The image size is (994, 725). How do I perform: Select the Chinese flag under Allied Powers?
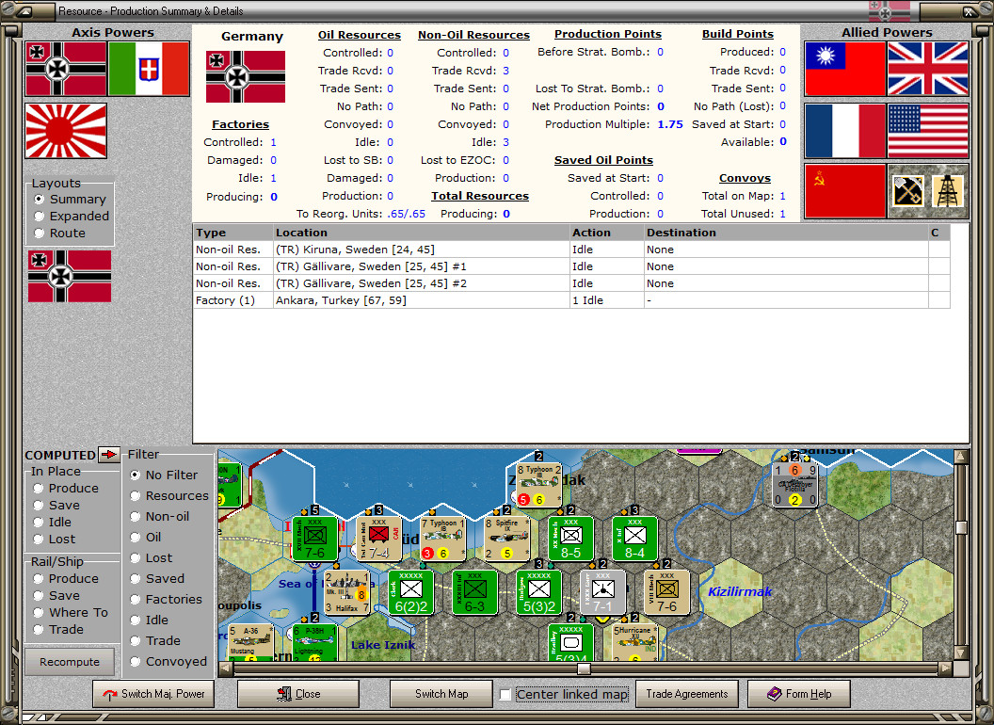844,69
